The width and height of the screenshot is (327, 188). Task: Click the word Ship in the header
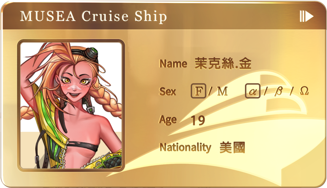151,17
